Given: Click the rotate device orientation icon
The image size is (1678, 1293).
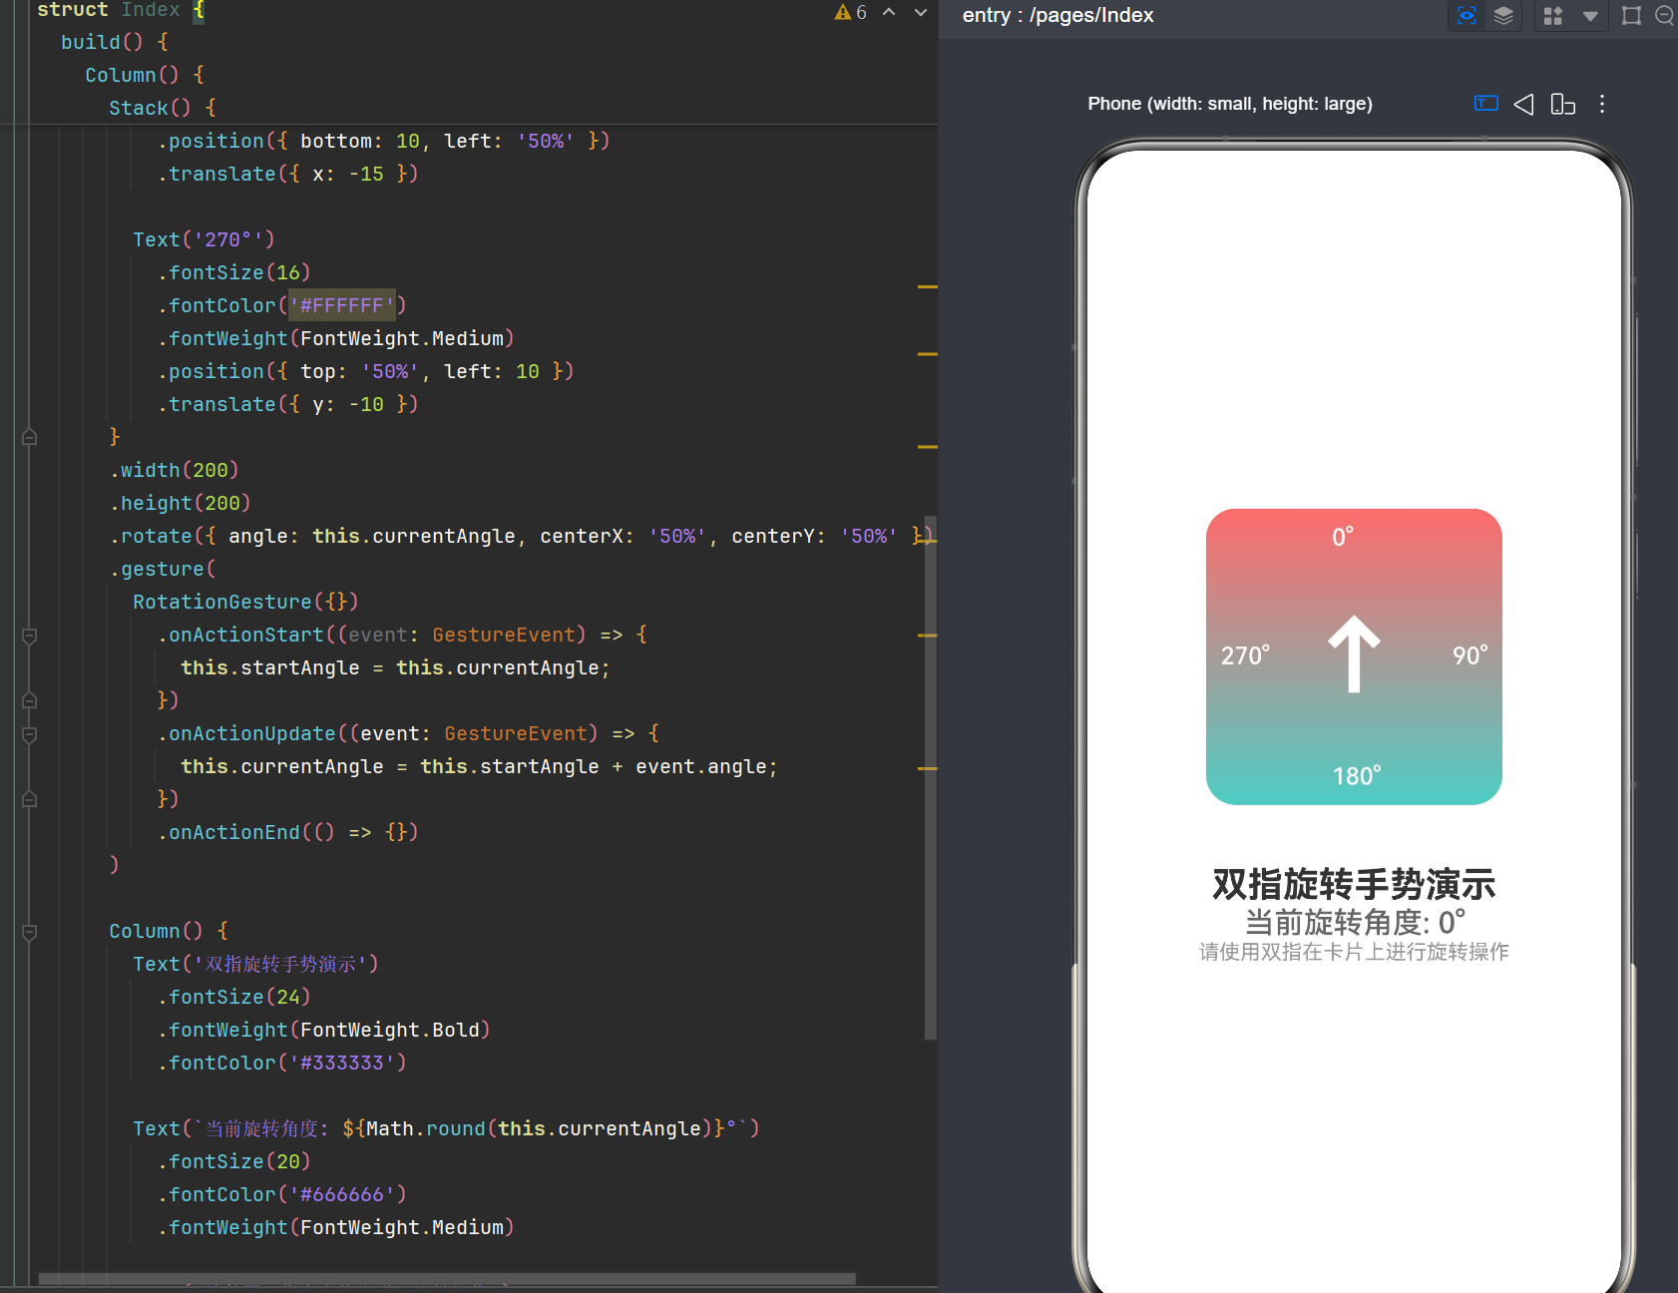Looking at the screenshot, I should tap(1563, 104).
